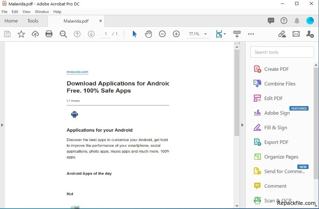Image resolution: width=319 pixels, height=209 pixels.
Task: Click the Save file icon
Action: click(x=7, y=34)
